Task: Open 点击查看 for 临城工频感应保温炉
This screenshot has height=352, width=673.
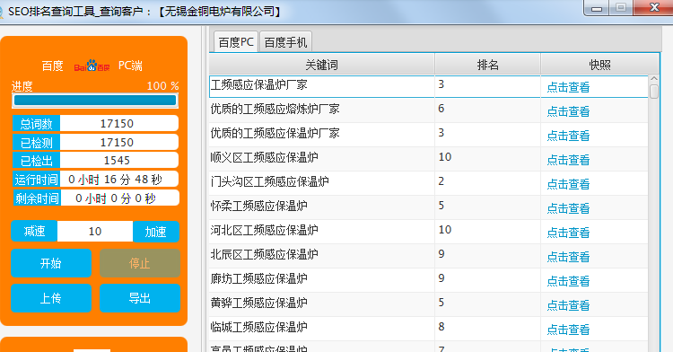Action: coord(568,330)
